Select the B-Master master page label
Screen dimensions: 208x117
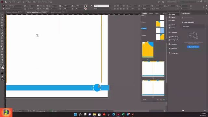144,29
